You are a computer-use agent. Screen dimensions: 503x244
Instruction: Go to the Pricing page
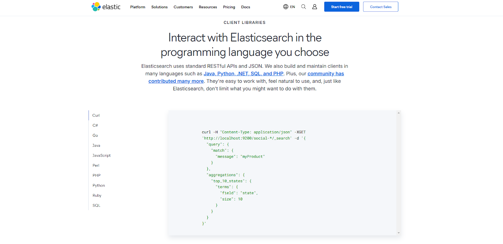pyautogui.click(x=229, y=7)
